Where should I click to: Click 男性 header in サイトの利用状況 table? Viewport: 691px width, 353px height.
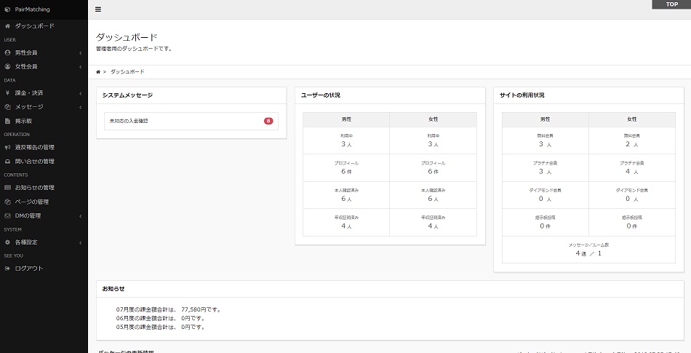[x=545, y=119]
